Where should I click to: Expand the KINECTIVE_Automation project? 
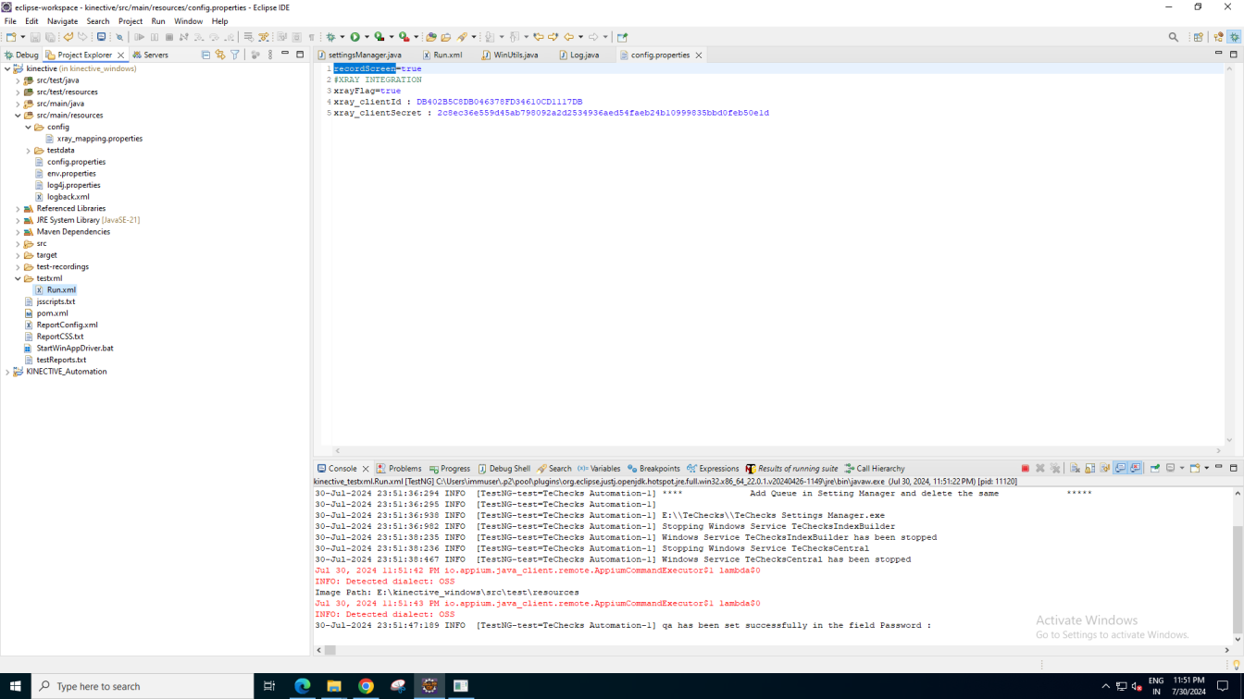7,372
